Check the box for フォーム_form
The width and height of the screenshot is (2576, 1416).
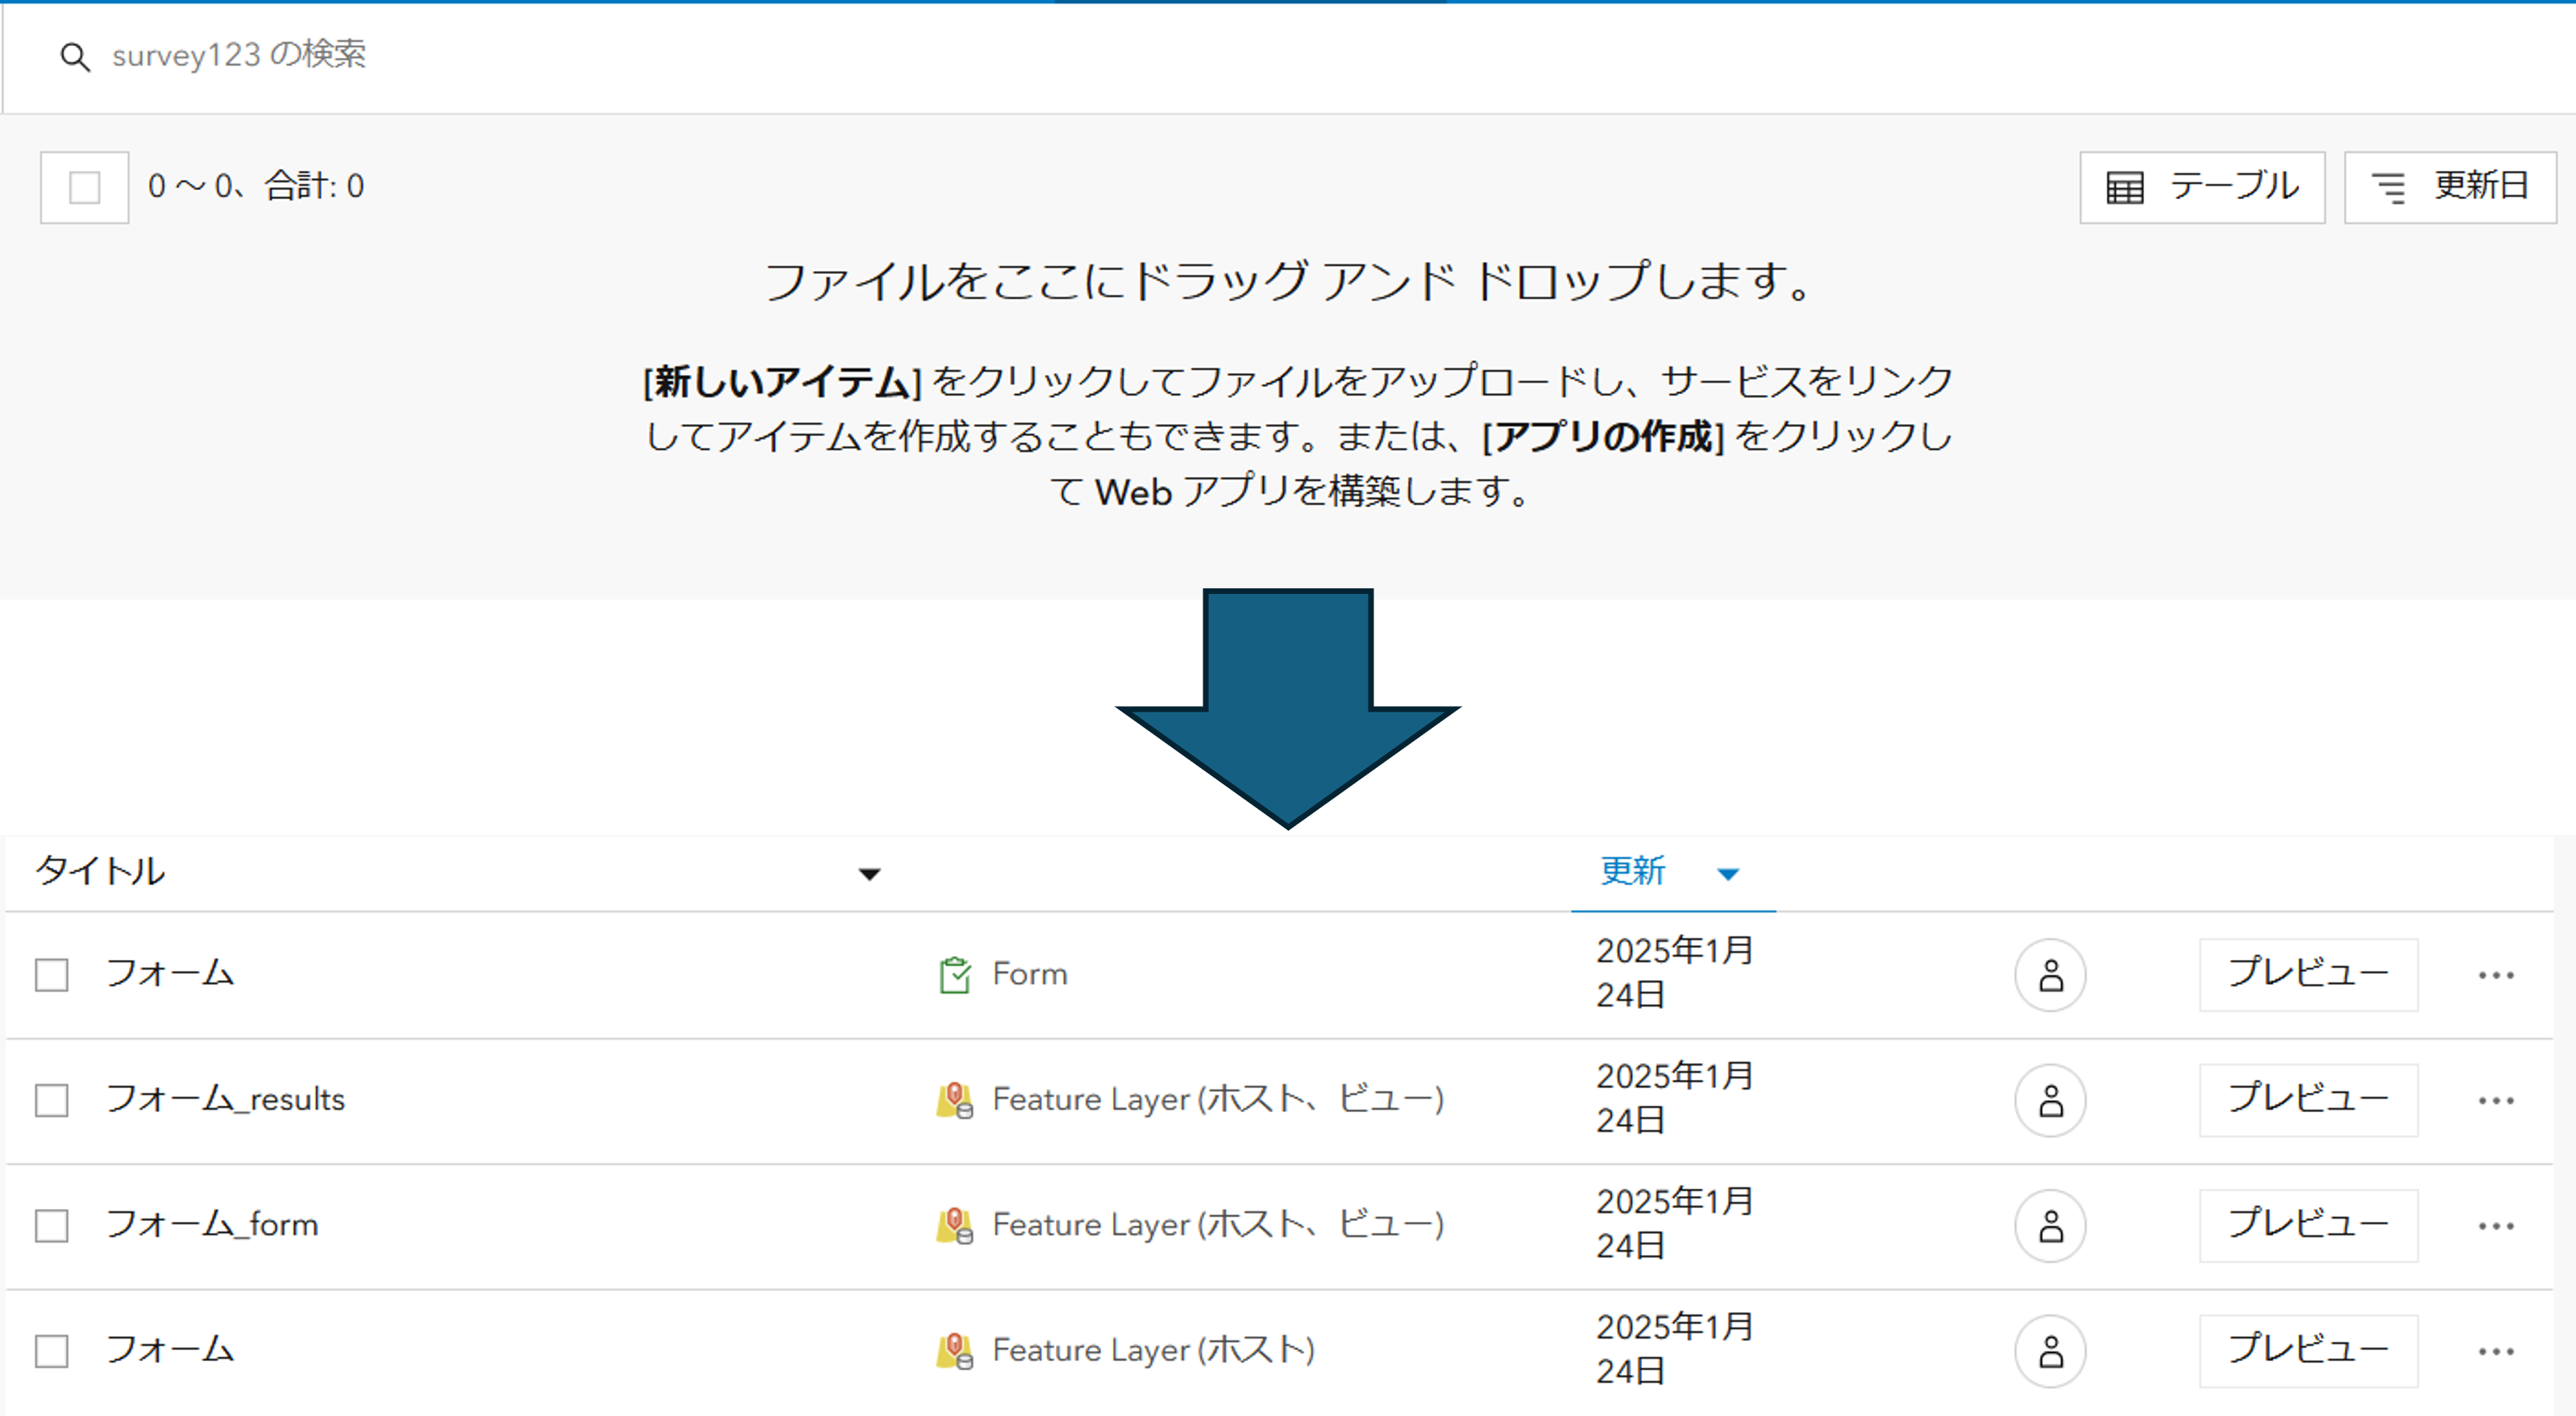click(x=52, y=1226)
